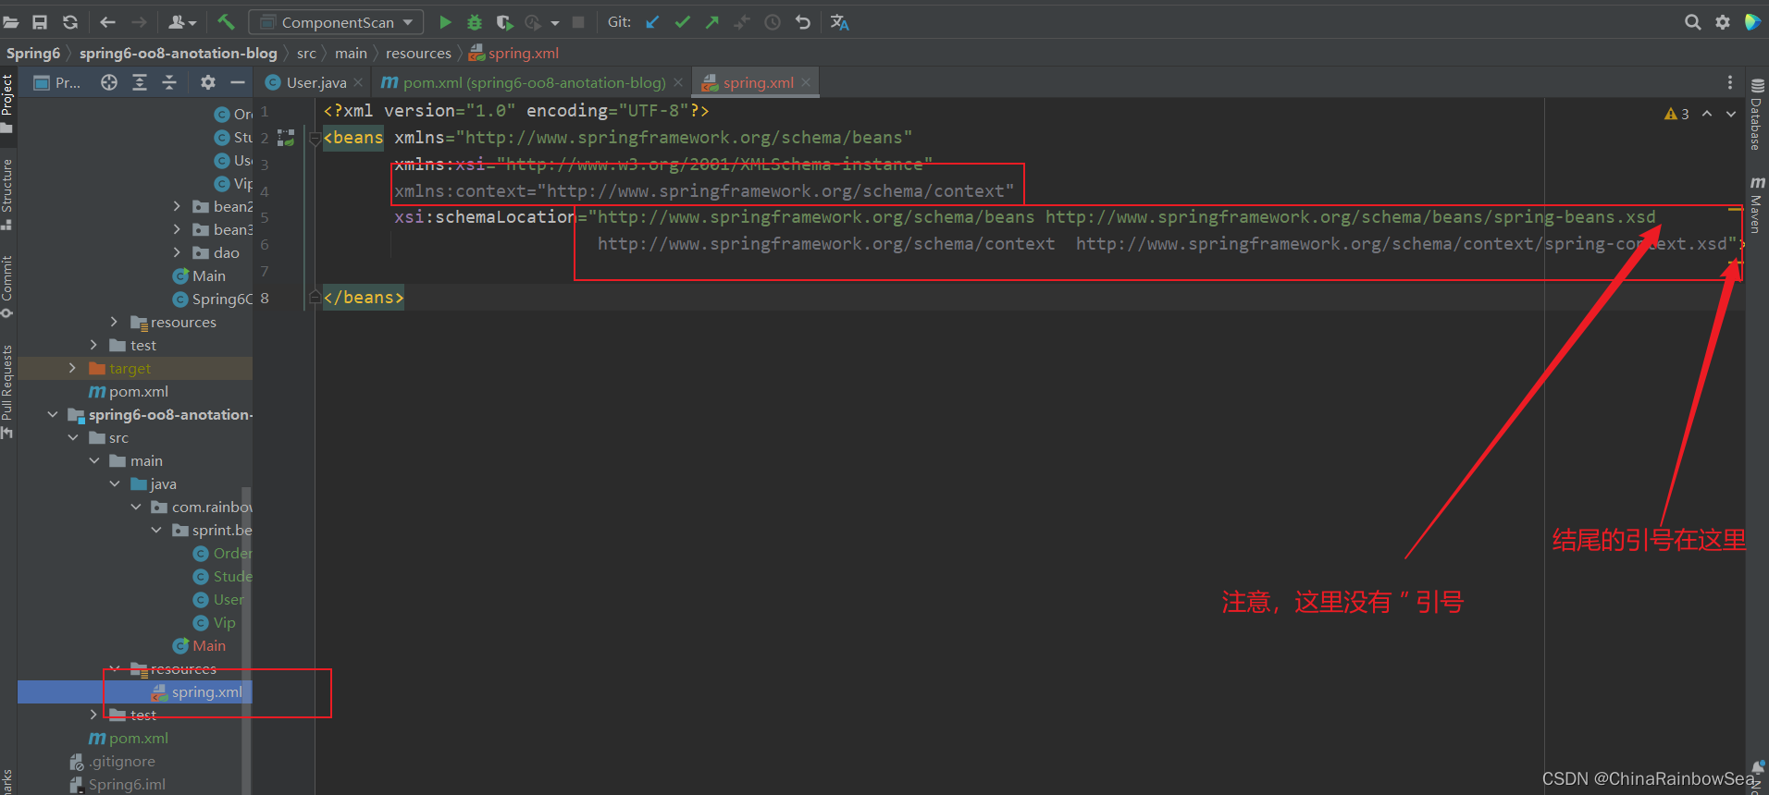Show Git history with the clock icon
Viewport: 1769px width, 795px height.
[773, 22]
